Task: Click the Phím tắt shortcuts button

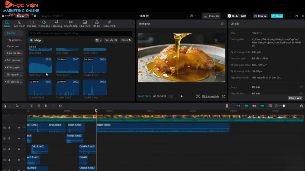Action: click(x=211, y=16)
